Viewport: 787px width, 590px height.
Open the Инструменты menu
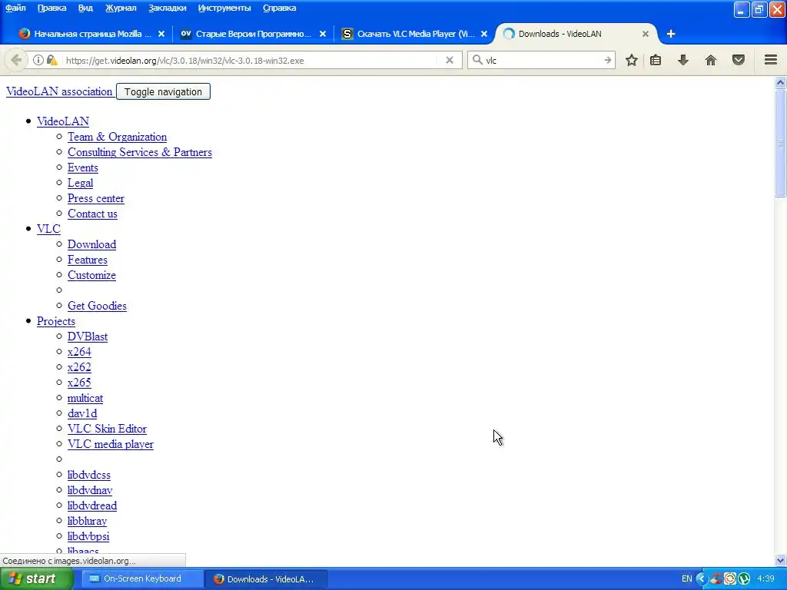[x=224, y=8]
